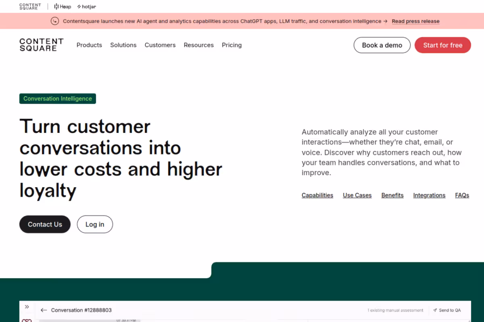Open the Solutions menu

tap(123, 45)
